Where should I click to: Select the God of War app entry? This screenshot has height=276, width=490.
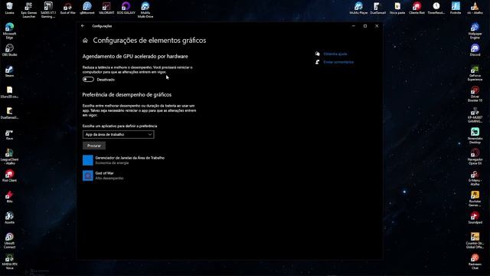pos(103,176)
